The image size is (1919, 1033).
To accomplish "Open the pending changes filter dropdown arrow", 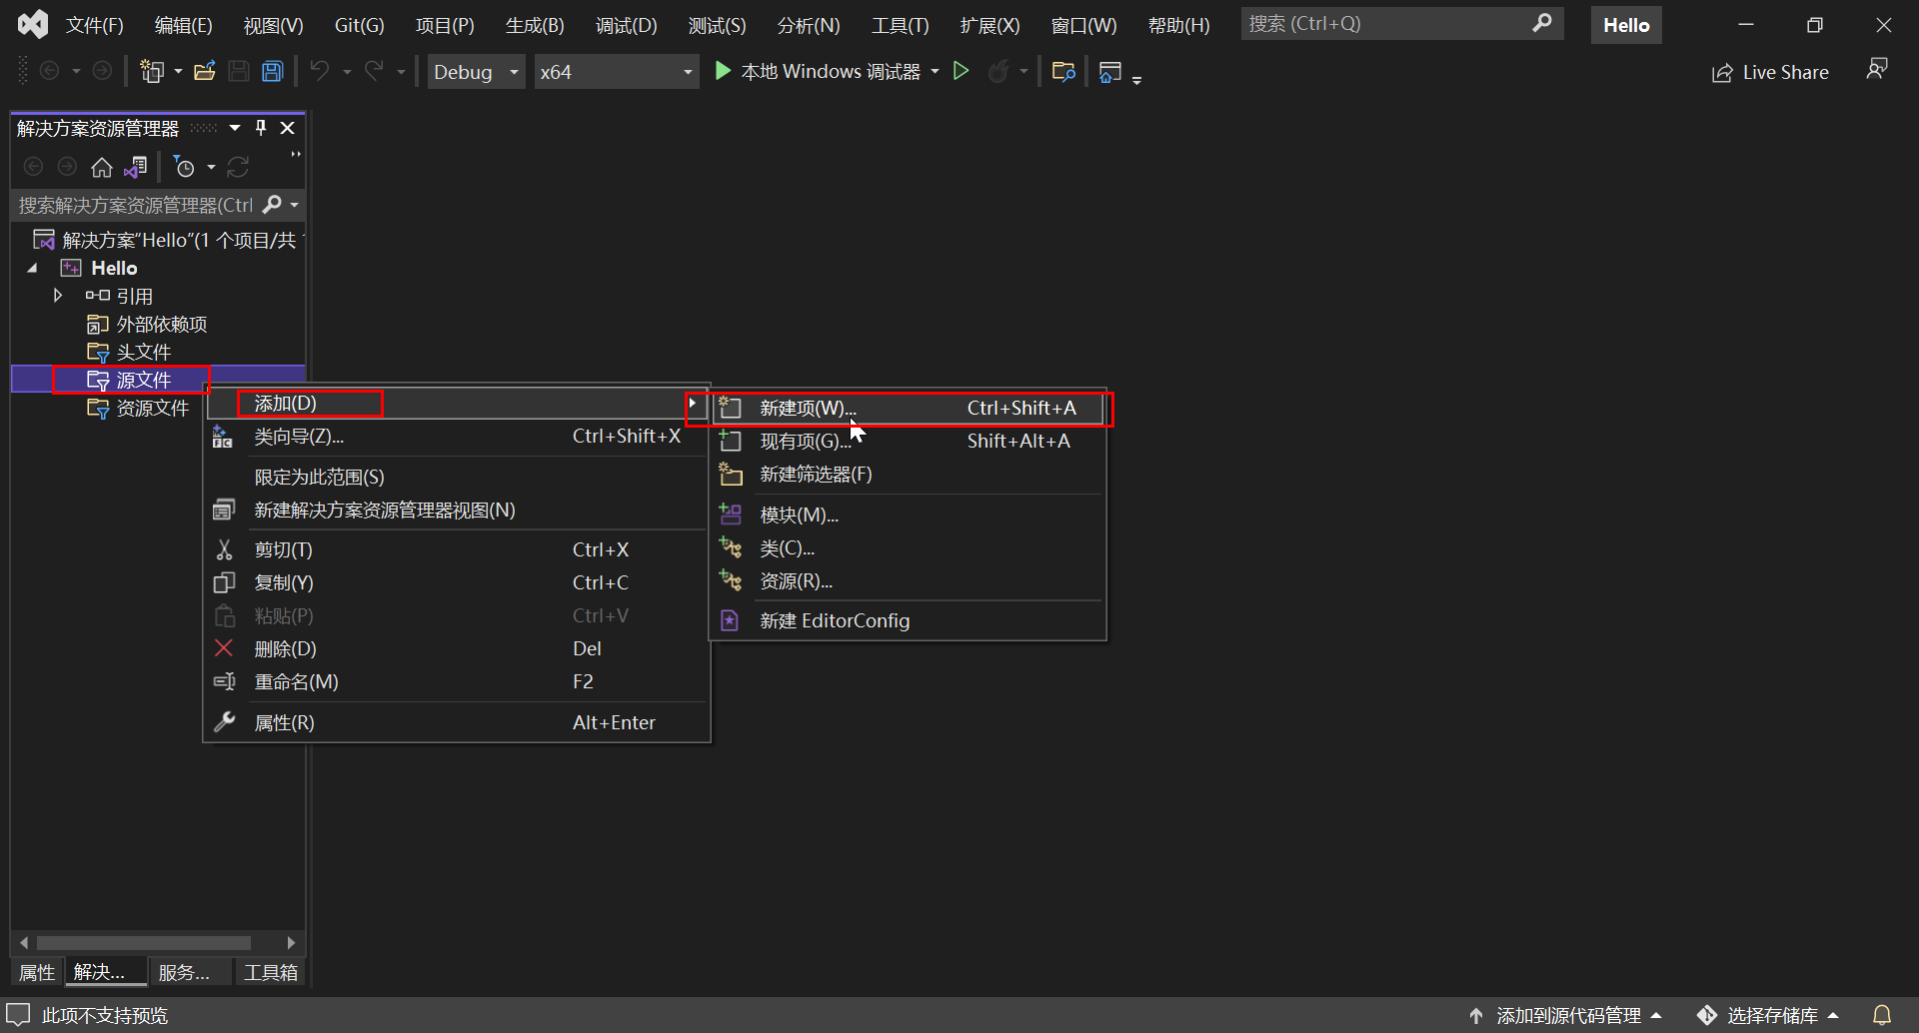I will coord(211,167).
